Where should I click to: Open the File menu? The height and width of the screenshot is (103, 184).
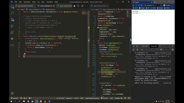point(16,2)
